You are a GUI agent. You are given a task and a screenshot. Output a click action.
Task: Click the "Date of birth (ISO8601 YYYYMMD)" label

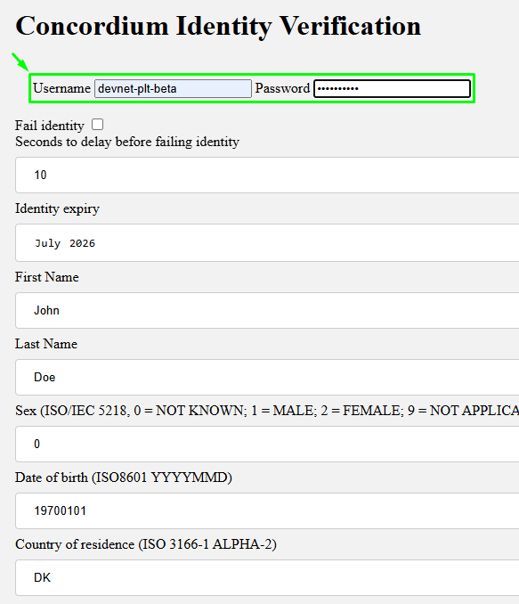124,477
